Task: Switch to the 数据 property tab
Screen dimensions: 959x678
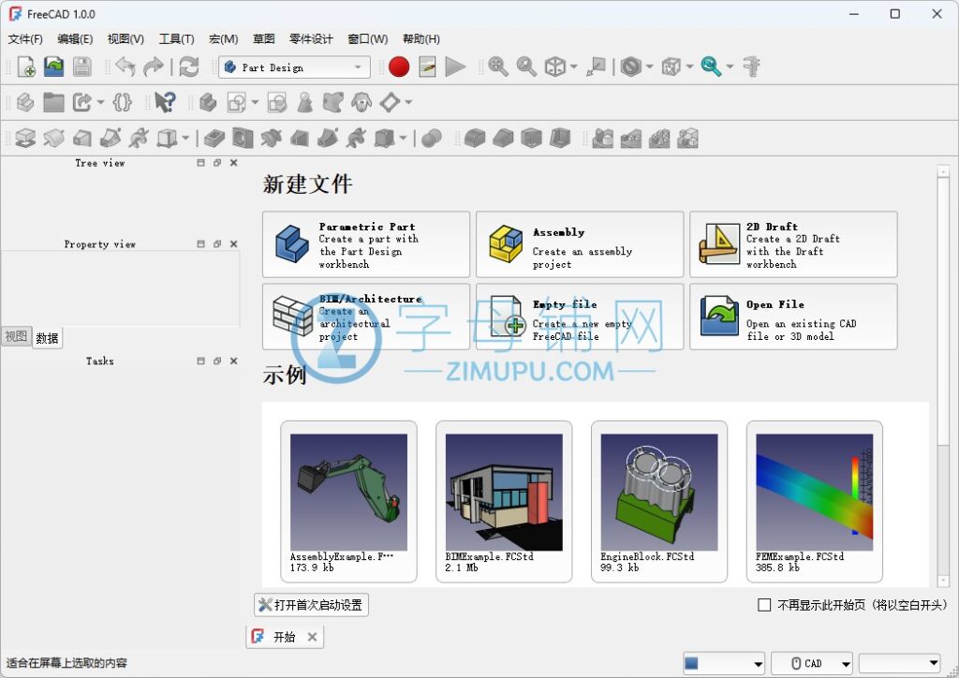Action: pos(47,338)
